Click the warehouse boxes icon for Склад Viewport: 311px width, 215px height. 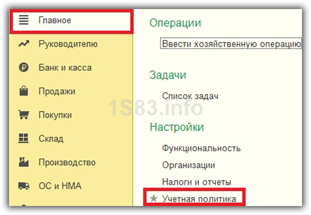coord(24,138)
